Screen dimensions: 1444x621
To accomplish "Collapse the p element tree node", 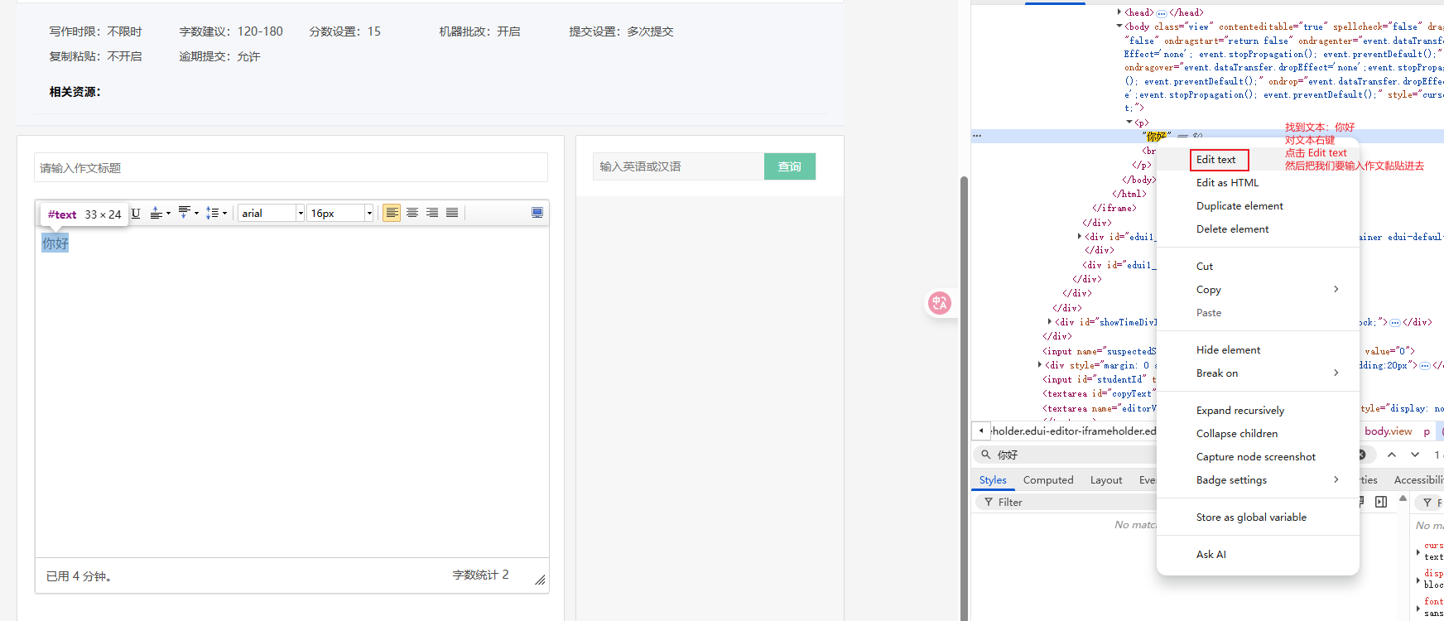I will (x=1129, y=123).
